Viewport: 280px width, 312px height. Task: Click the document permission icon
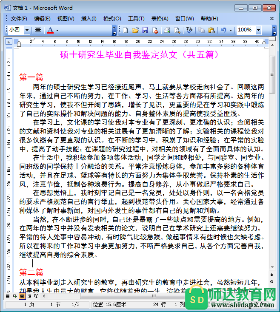(x=155, y=30)
